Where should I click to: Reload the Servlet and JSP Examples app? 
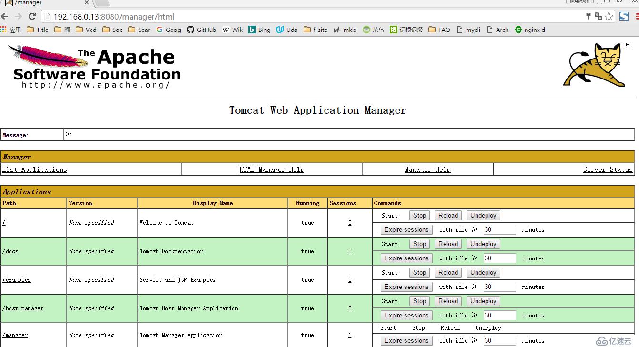pyautogui.click(x=448, y=273)
